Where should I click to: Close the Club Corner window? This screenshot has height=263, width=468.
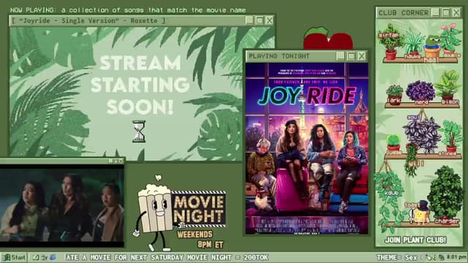pos(456,12)
